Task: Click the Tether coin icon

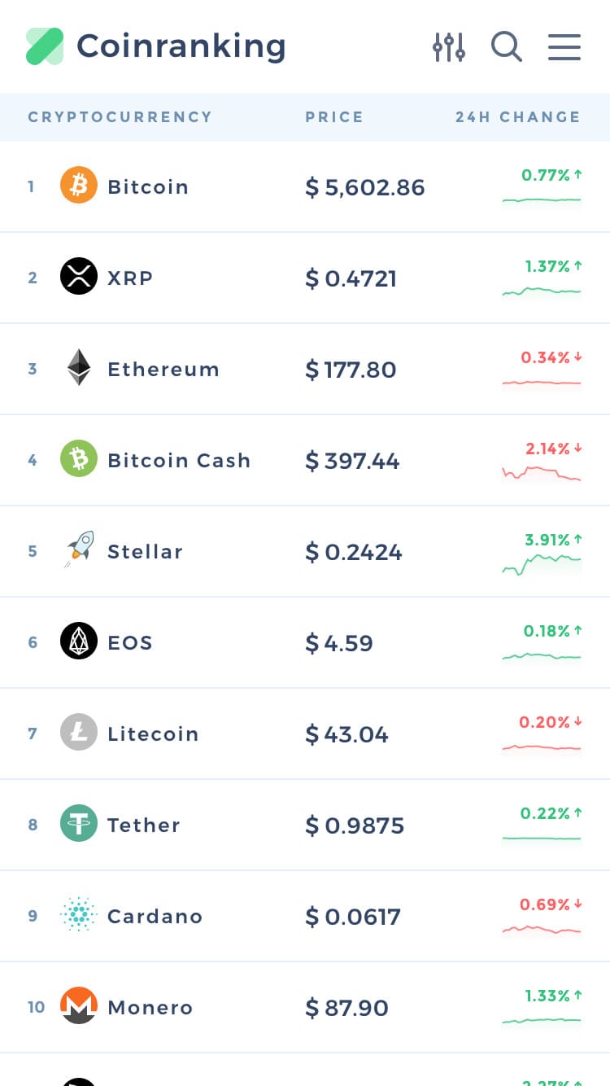Action: point(79,824)
